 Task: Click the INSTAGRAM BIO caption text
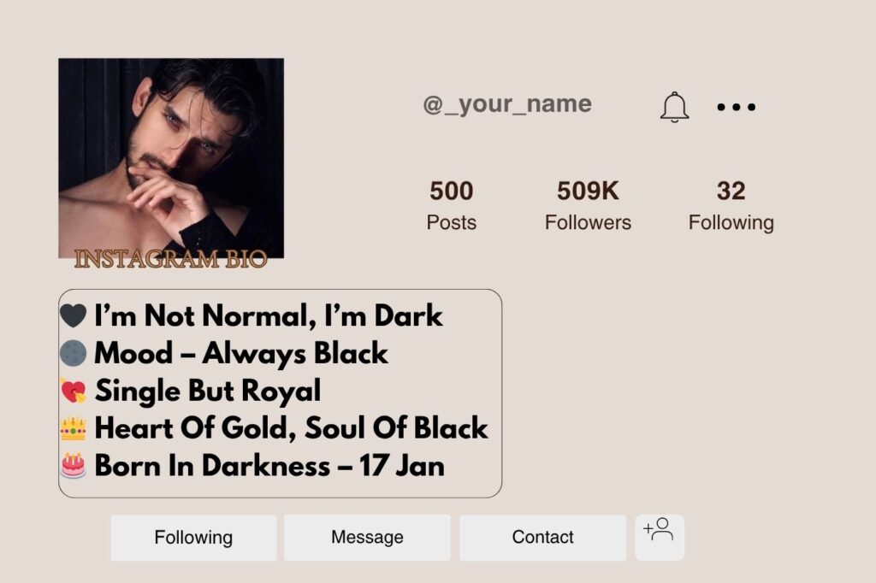(x=171, y=259)
